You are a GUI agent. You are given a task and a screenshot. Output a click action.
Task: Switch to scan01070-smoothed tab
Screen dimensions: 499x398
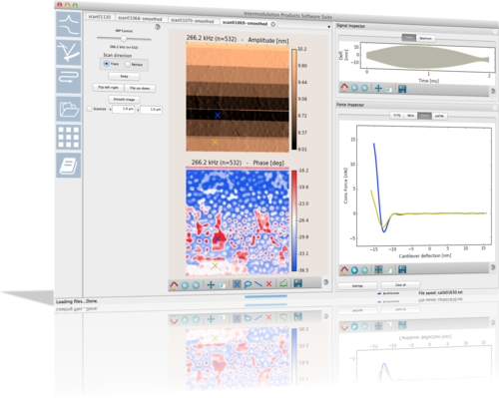coord(193,21)
